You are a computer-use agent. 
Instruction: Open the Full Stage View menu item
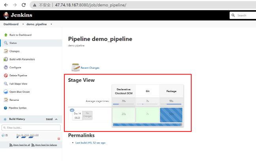tap(18, 84)
